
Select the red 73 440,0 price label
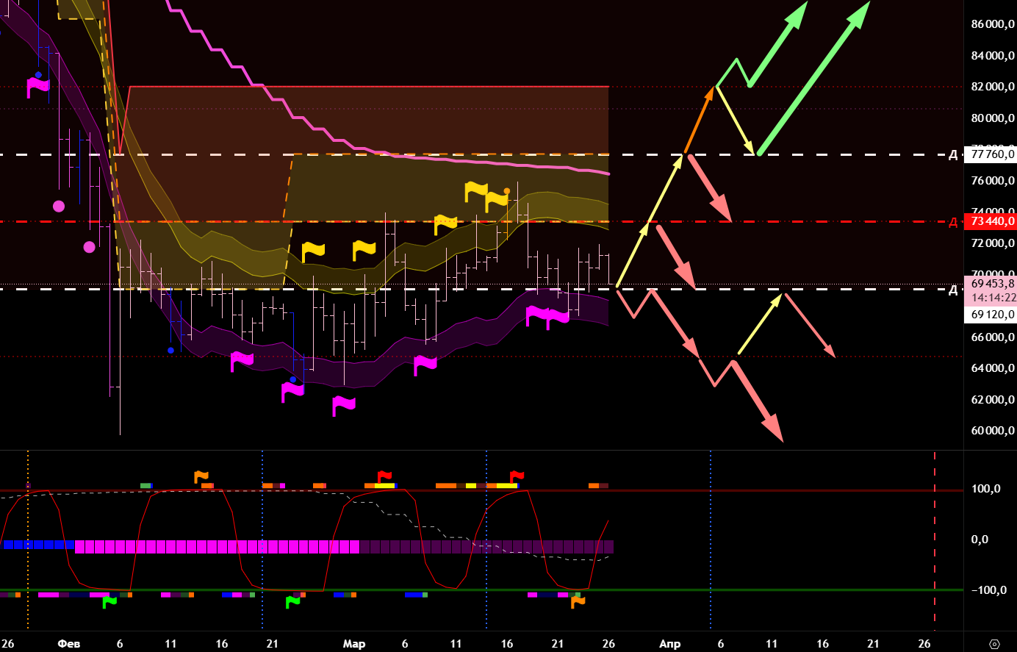(x=992, y=221)
